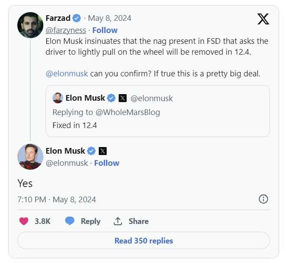
Task: Click Farzad's verified checkmark badge
Action: click(x=77, y=18)
